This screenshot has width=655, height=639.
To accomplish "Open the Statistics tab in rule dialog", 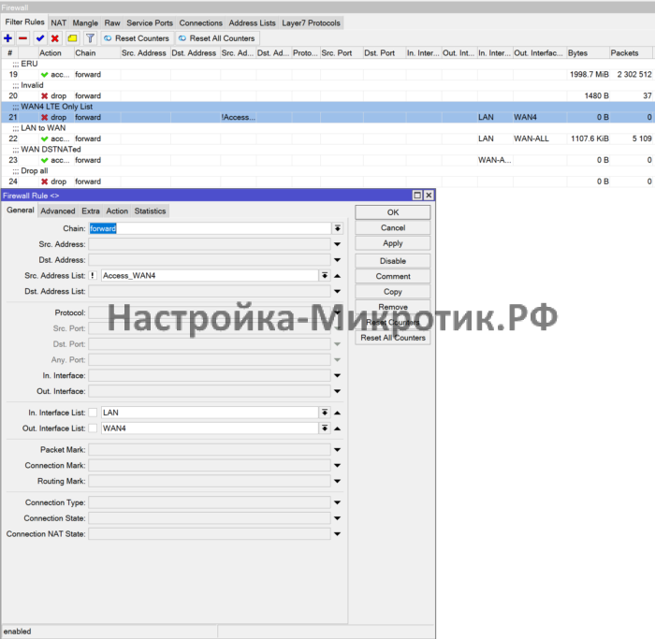I will [x=150, y=211].
